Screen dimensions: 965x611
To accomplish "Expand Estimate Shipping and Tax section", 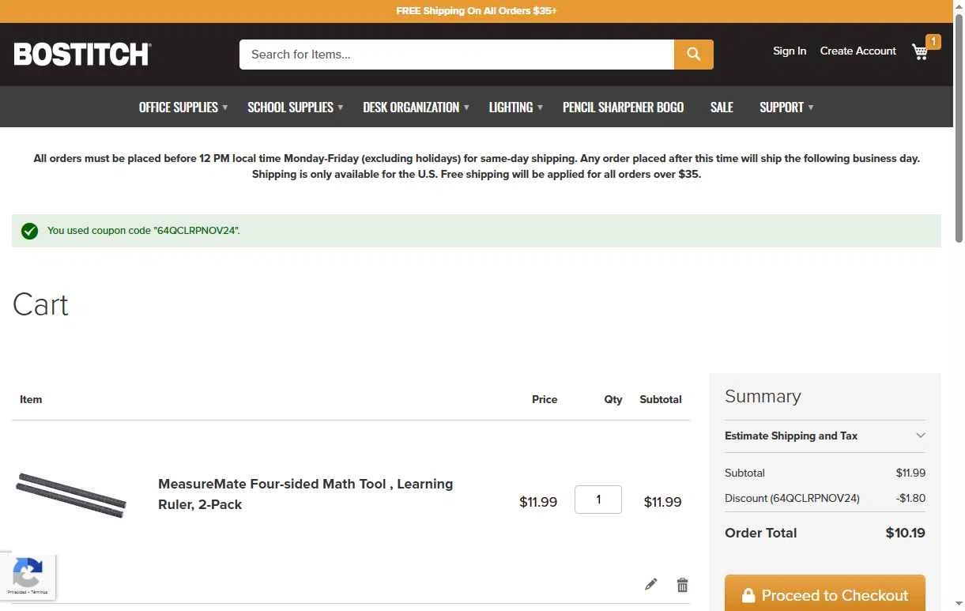I will [x=825, y=436].
